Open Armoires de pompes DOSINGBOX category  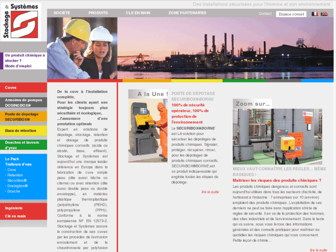pos(24,103)
